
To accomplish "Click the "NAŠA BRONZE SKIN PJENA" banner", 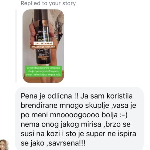I will [x=43, y=47].
